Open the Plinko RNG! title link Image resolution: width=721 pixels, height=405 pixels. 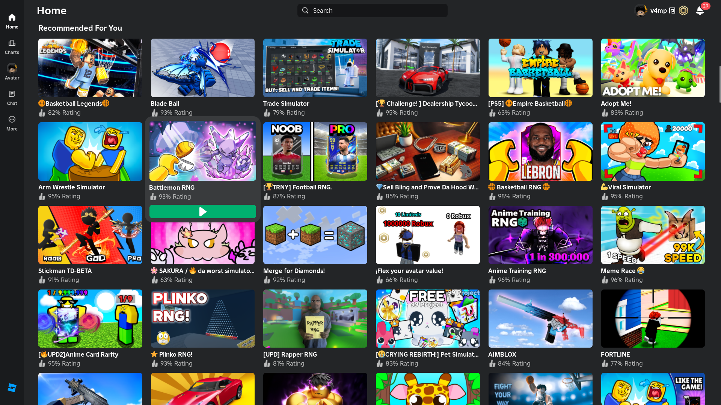click(x=175, y=354)
